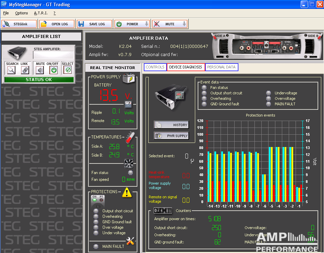Click the bar for event -6 in chart
Screen dimensions: 324x253
pyautogui.click(x=264, y=188)
